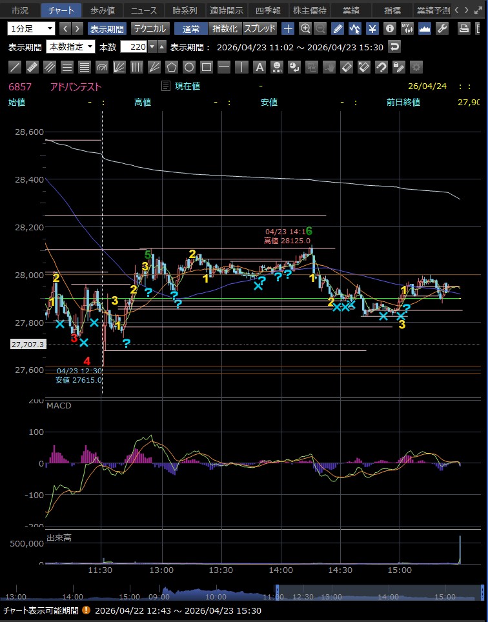Image resolution: width=488 pixels, height=622 pixels.
Task: Toggle the スプレッド spread display mode
Action: pyautogui.click(x=259, y=28)
